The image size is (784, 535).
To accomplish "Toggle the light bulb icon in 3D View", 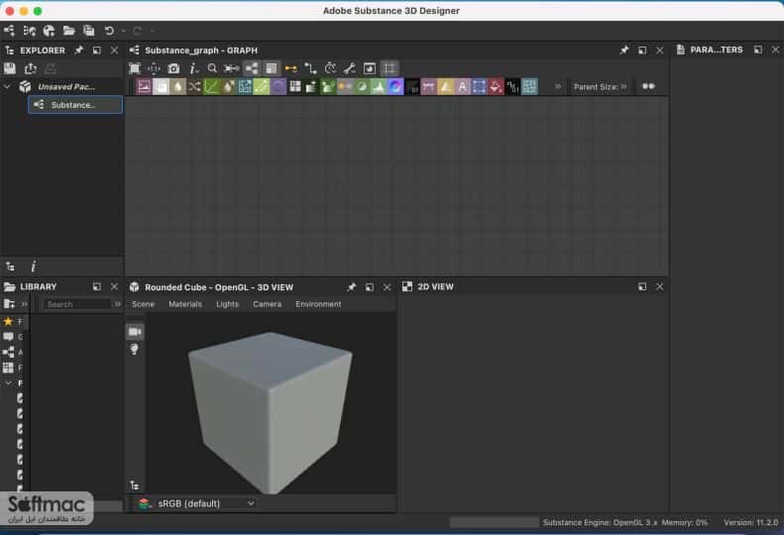I will [135, 349].
